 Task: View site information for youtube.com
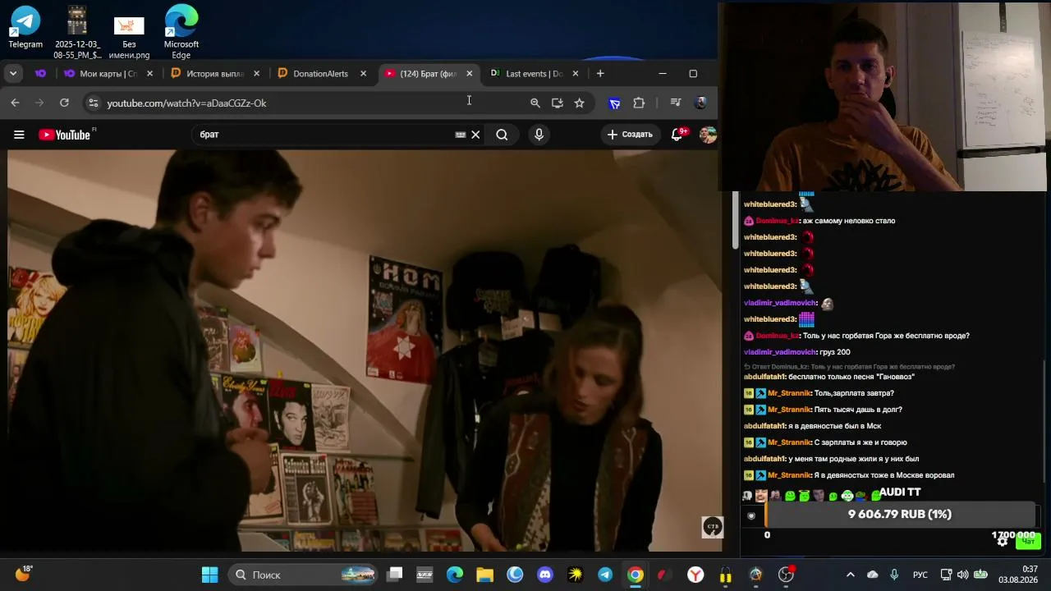93,103
